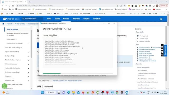Open the Guides nav item
169x95 pixels.
57,19
